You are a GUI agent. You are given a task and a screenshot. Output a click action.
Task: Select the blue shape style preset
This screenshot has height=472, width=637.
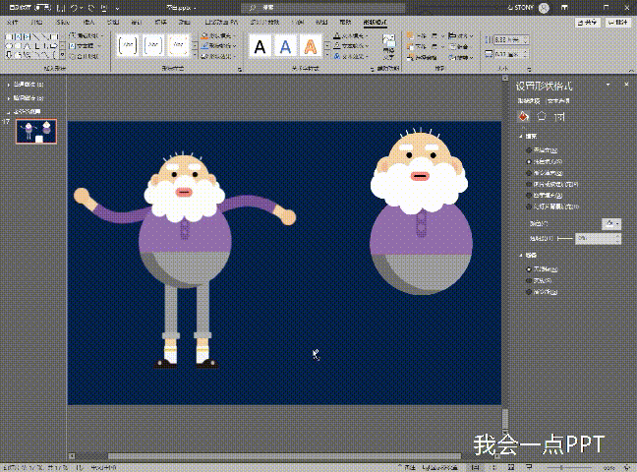pos(153,45)
